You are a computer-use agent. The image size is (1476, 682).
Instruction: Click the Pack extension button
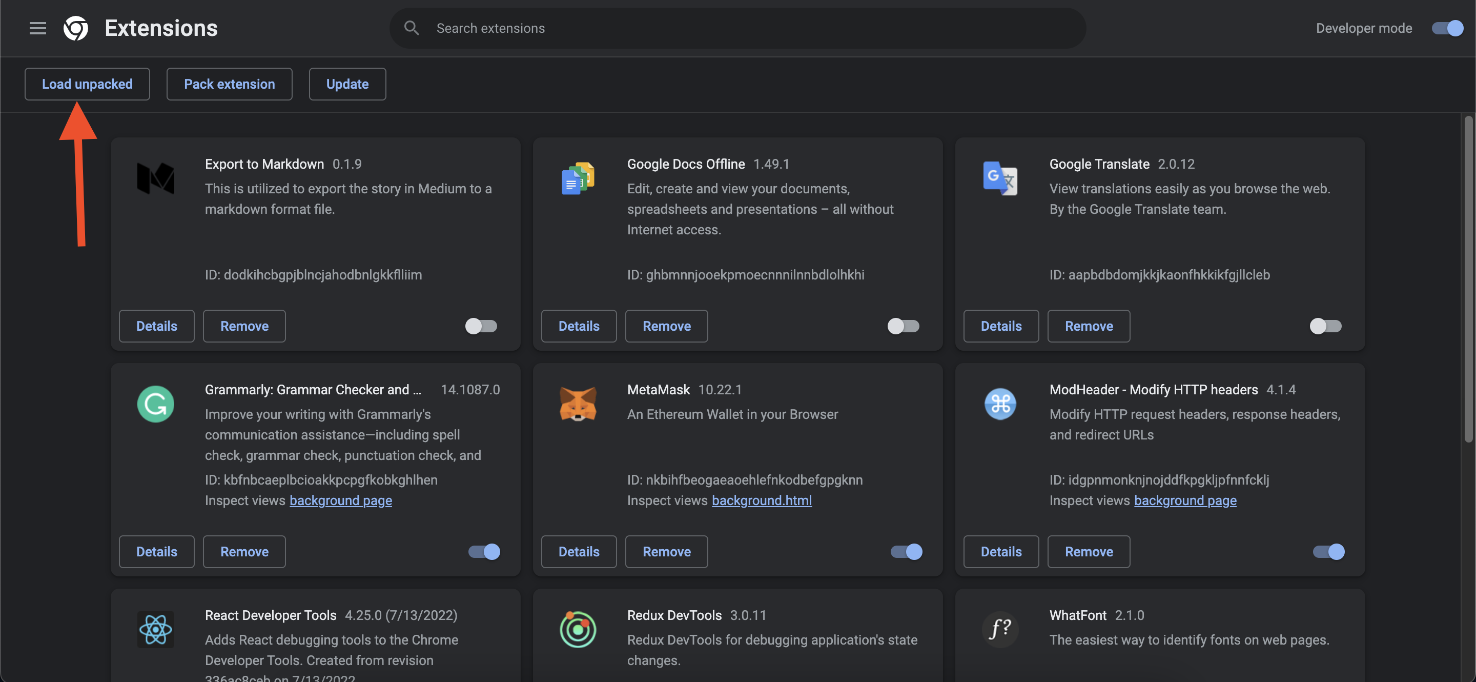click(x=229, y=84)
